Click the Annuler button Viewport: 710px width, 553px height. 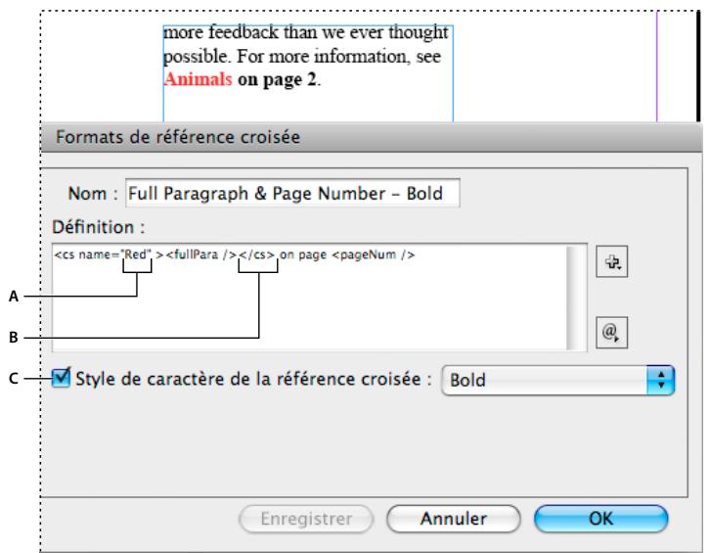[x=454, y=519]
